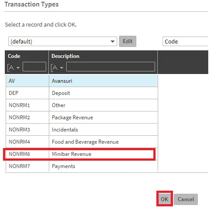This screenshot has width=210, height=212.
Task: Confirm selection with the OK button
Action: click(x=164, y=199)
